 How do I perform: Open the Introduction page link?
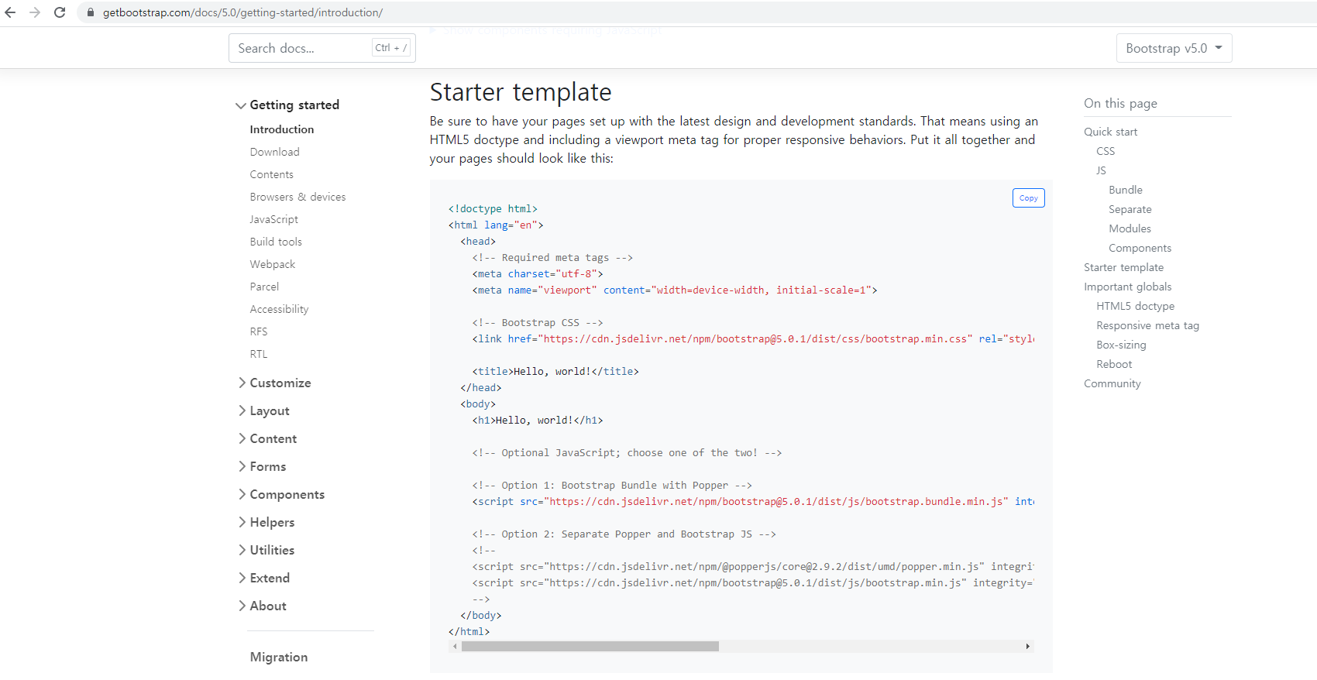coord(282,129)
